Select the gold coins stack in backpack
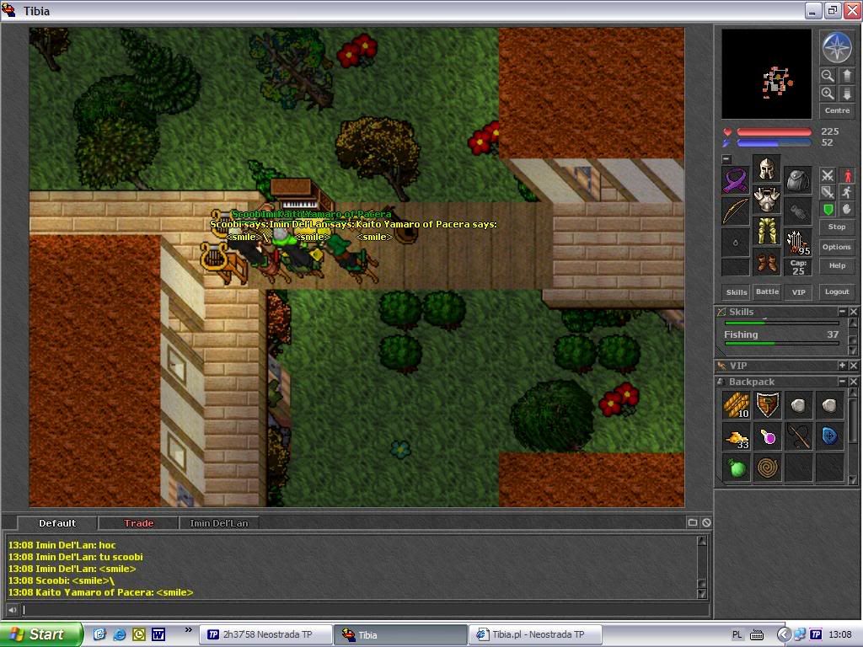863x647 pixels. [736, 437]
